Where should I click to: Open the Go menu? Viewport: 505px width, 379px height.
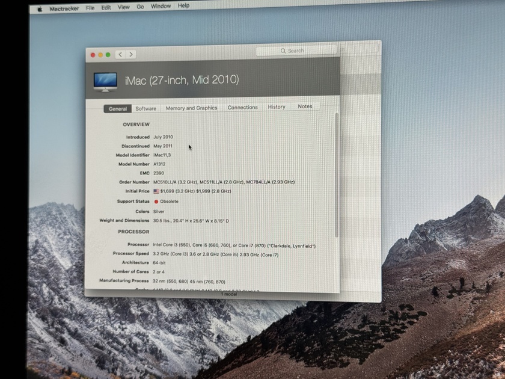point(139,7)
